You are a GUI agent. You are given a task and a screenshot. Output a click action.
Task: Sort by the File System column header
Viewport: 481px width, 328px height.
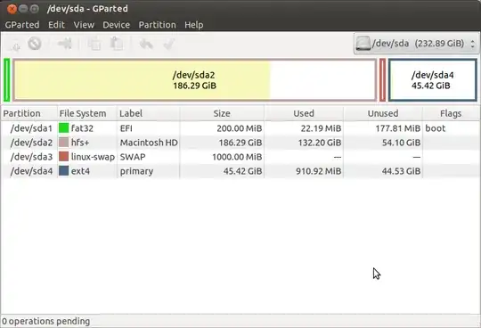(x=86, y=113)
